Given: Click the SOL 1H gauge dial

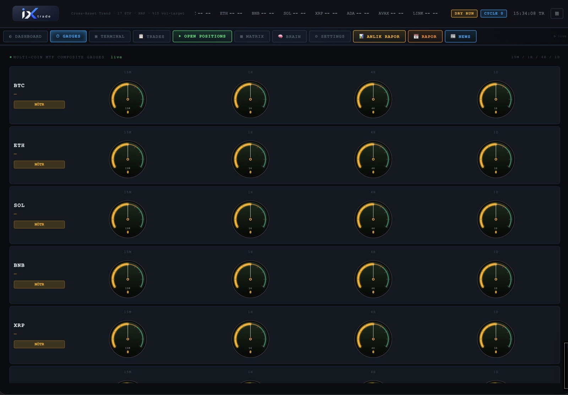Looking at the screenshot, I should (250, 219).
